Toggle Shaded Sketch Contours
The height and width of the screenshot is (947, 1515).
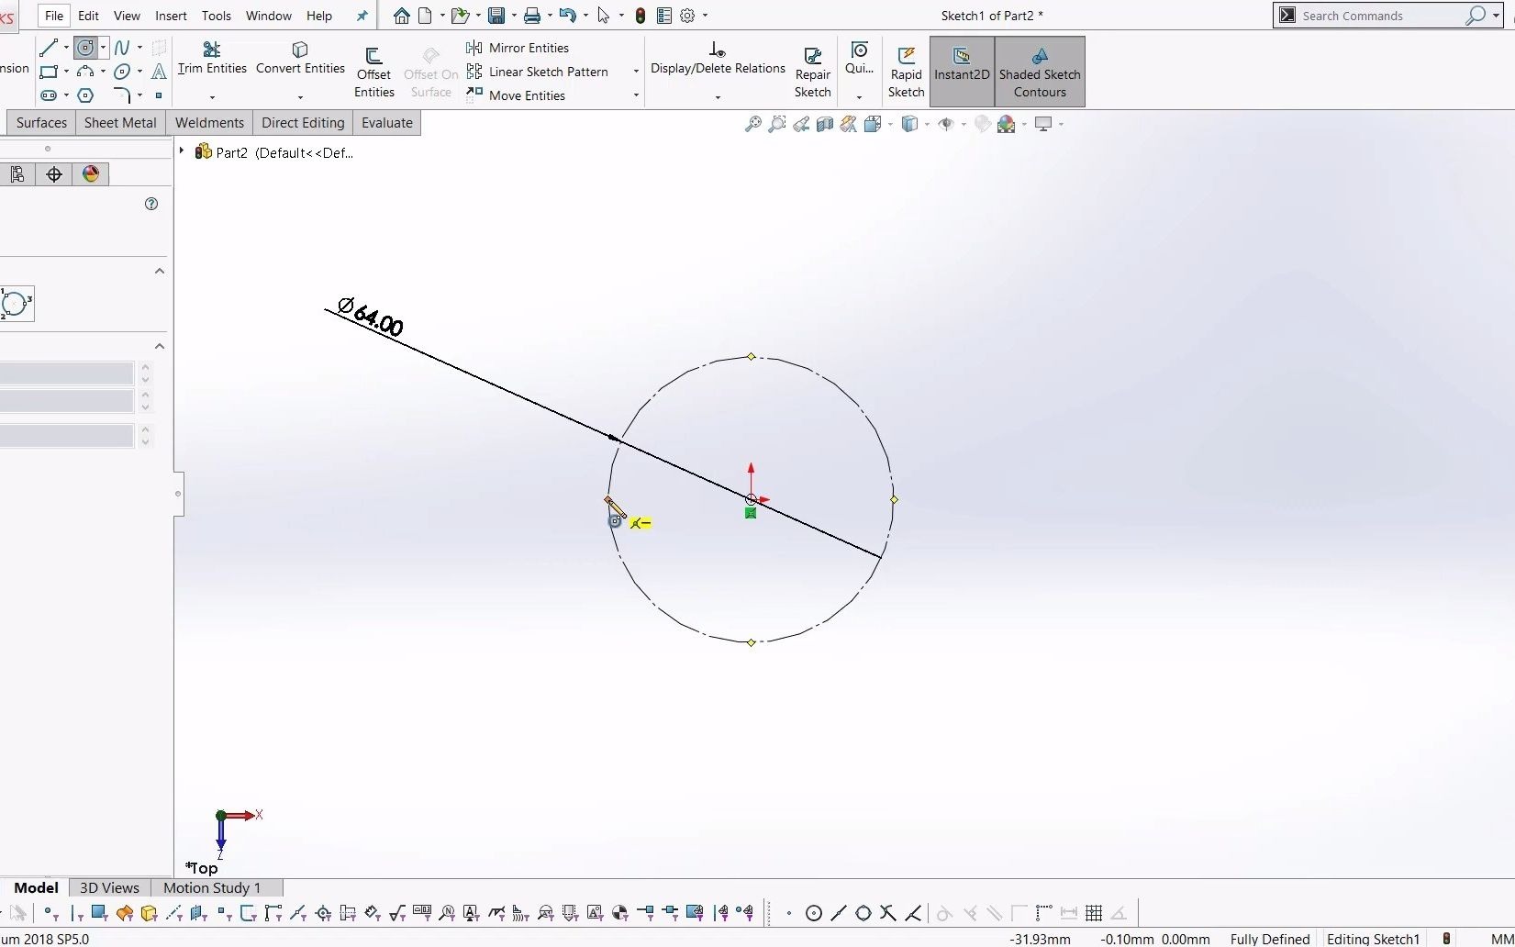[x=1039, y=72]
